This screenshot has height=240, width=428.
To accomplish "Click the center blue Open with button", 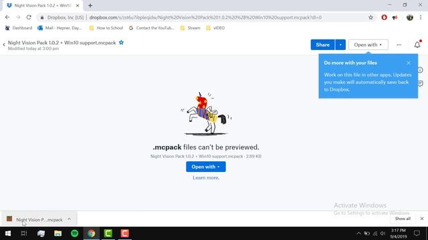I will pyautogui.click(x=206, y=167).
